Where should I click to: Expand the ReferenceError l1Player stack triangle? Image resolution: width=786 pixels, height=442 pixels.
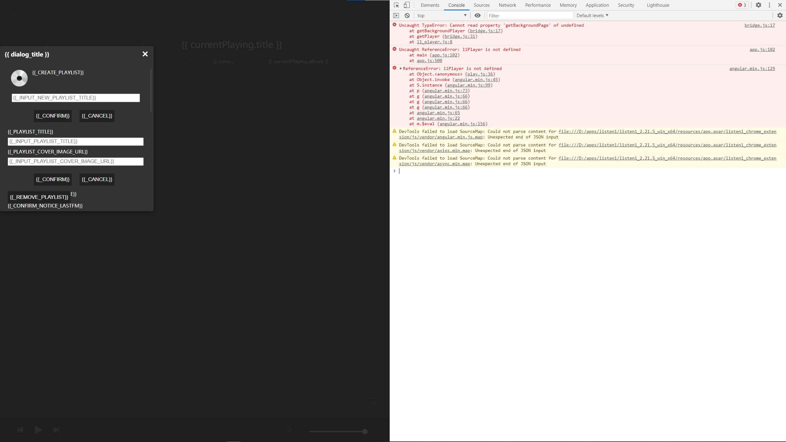coord(401,68)
